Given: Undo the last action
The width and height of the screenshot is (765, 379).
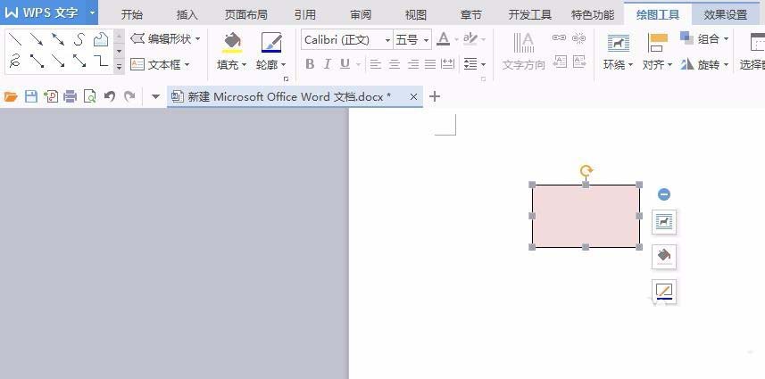Looking at the screenshot, I should click(110, 96).
